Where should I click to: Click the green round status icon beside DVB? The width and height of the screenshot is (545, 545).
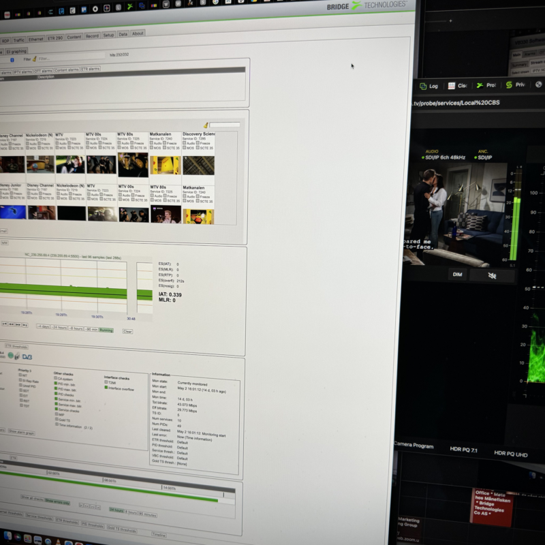(x=11, y=355)
